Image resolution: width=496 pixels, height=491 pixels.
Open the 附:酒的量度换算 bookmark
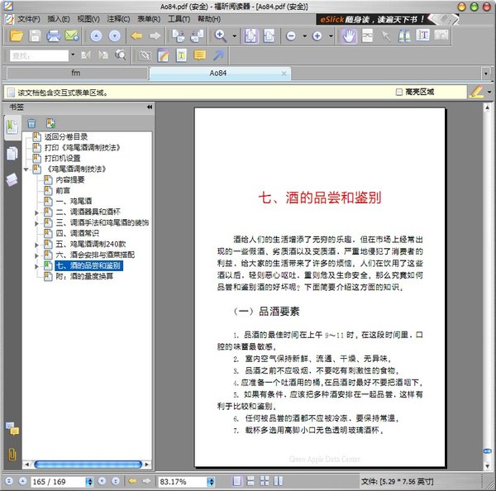tap(84, 276)
